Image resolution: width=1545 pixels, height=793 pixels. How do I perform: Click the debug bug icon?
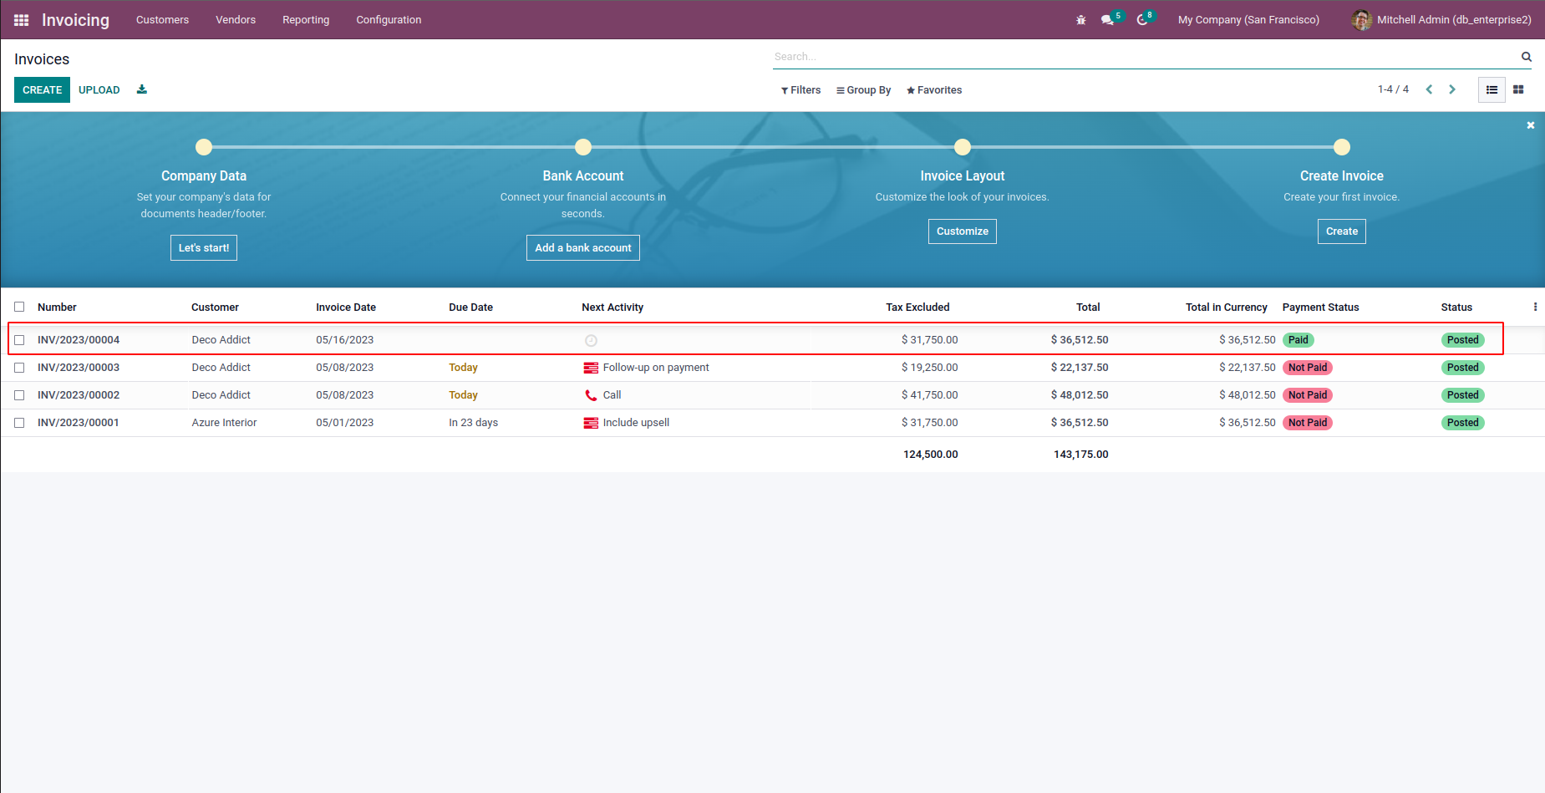pos(1080,20)
